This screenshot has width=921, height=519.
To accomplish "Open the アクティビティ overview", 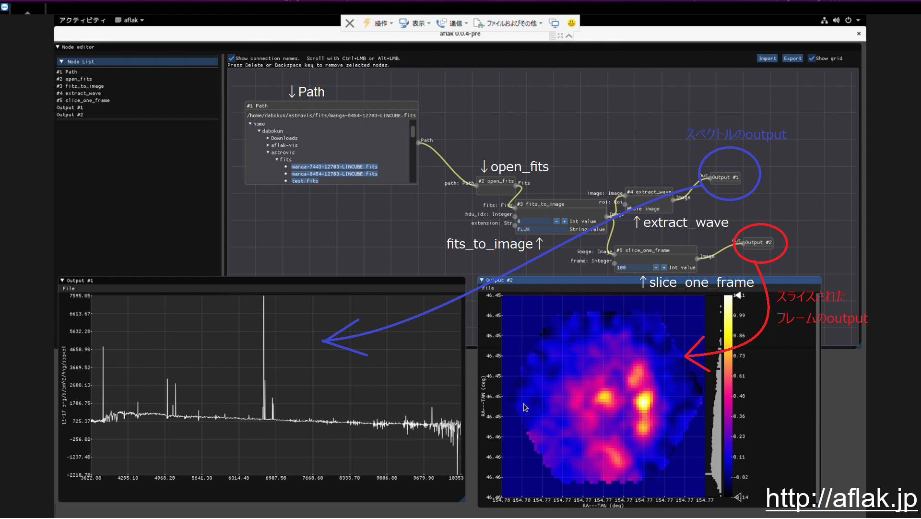I will click(82, 20).
